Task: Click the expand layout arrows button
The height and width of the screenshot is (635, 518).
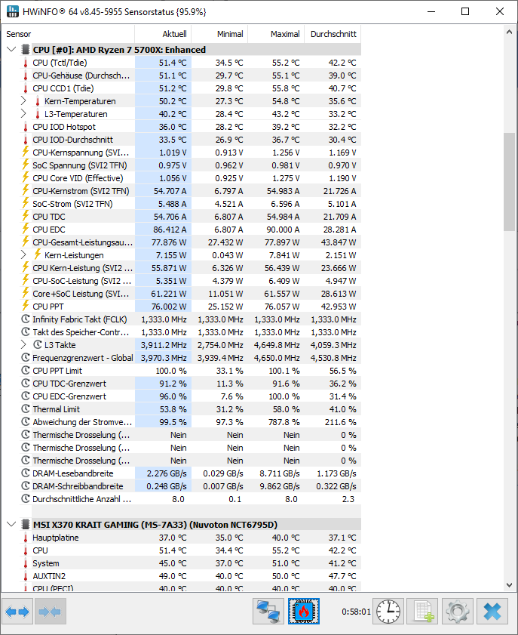Action: (18, 612)
